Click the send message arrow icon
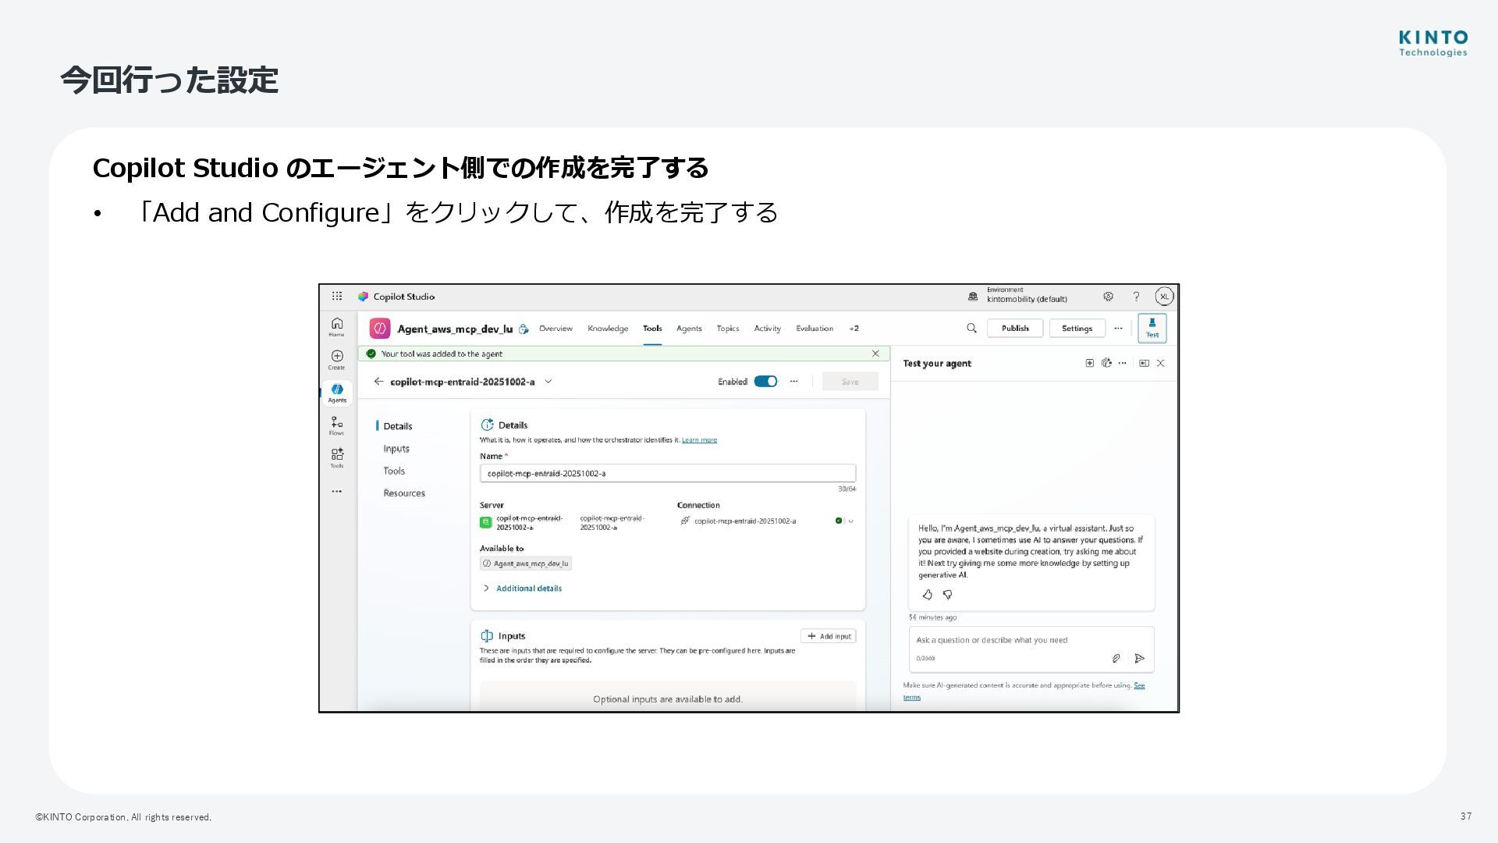This screenshot has width=1498, height=843. [x=1139, y=658]
